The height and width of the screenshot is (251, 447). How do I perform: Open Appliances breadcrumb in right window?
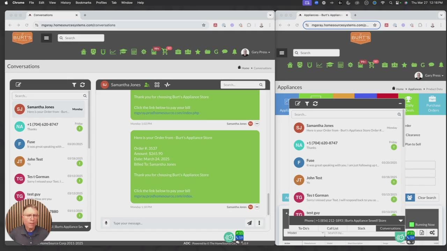(x=415, y=89)
